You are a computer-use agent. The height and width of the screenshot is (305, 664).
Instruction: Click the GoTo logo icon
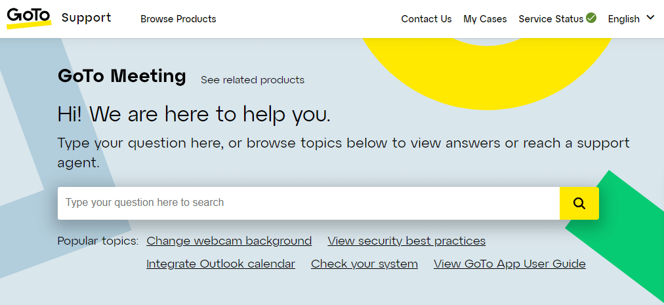(29, 18)
